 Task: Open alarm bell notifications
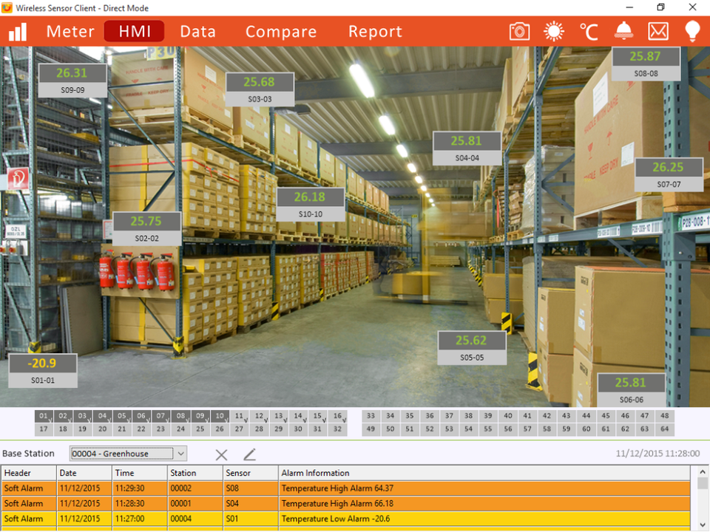tap(623, 31)
